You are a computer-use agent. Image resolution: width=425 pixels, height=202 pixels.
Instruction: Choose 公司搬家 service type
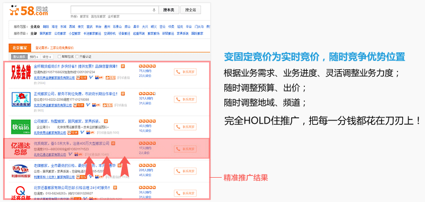click(60, 33)
